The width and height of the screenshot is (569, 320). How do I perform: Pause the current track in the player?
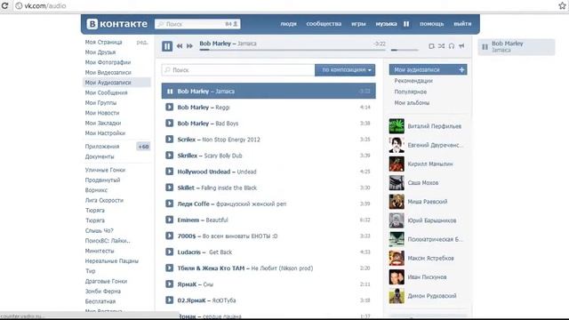[x=167, y=46]
